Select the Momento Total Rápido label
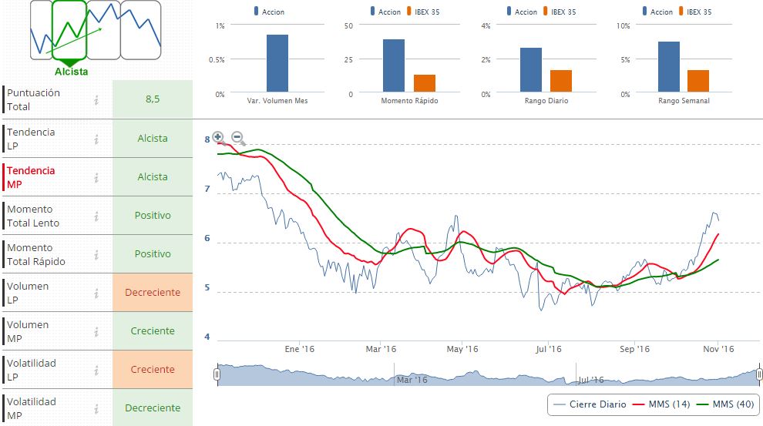The height and width of the screenshot is (426, 763). pyautogui.click(x=36, y=254)
